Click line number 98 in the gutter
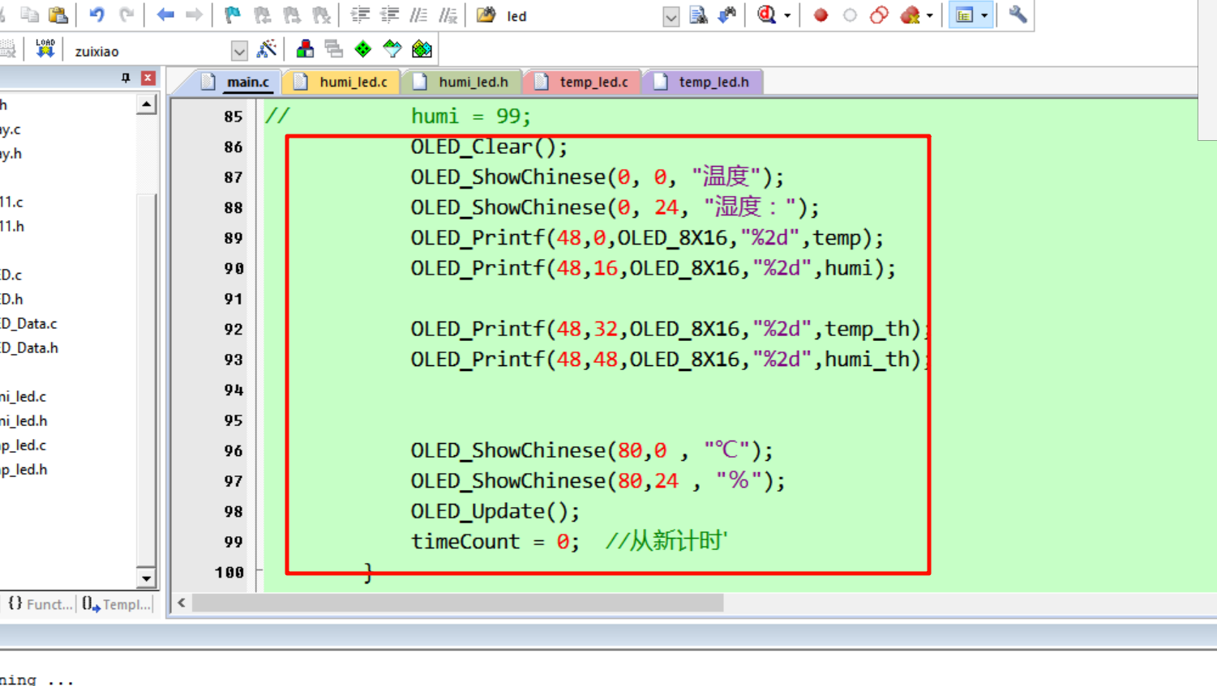1217x686 pixels. click(233, 511)
